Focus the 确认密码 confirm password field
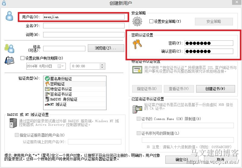Viewport: 242px width, 168px height. (x=209, y=51)
